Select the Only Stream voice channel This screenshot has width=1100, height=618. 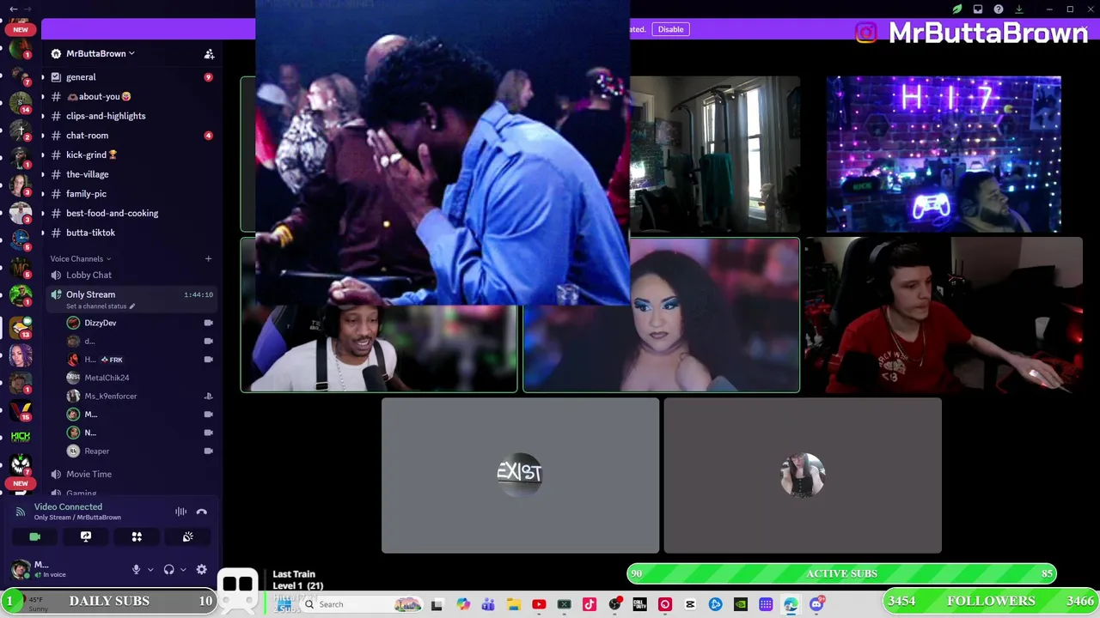90,294
